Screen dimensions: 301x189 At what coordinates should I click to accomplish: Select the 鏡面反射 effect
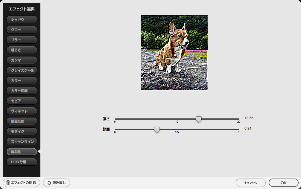[x=22, y=121]
